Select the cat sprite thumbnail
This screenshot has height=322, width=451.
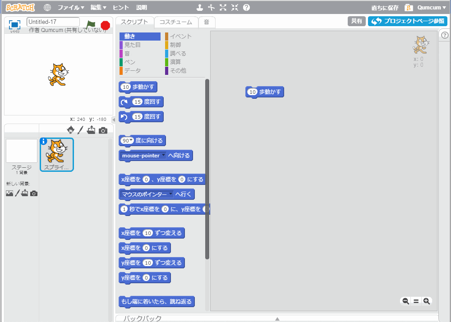[57, 155]
